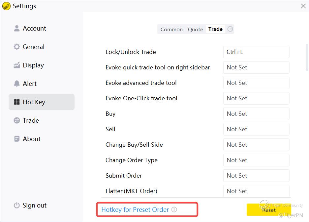The width and height of the screenshot is (309, 222).
Task: Click the Lock/Unlock Trade hotkey field
Action: click(x=256, y=52)
